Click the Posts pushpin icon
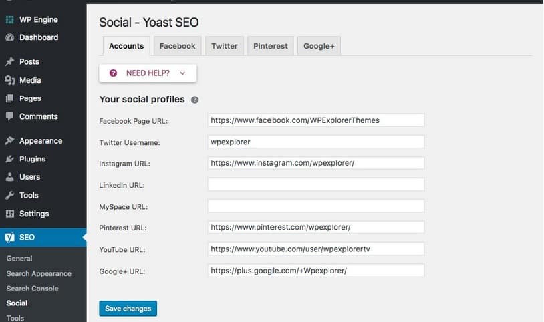Viewport: 544px width, 322px height. tap(10, 61)
